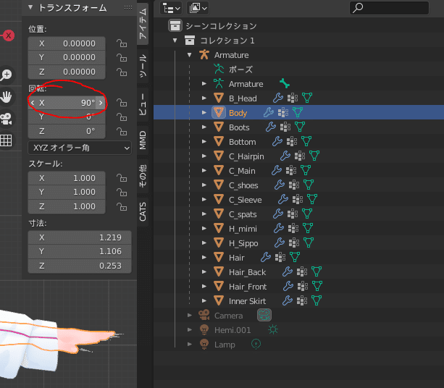Viewport: 444px width, 388px height.
Task: Open the XYZ オイラー角 rotation mode dropdown
Action: point(80,148)
